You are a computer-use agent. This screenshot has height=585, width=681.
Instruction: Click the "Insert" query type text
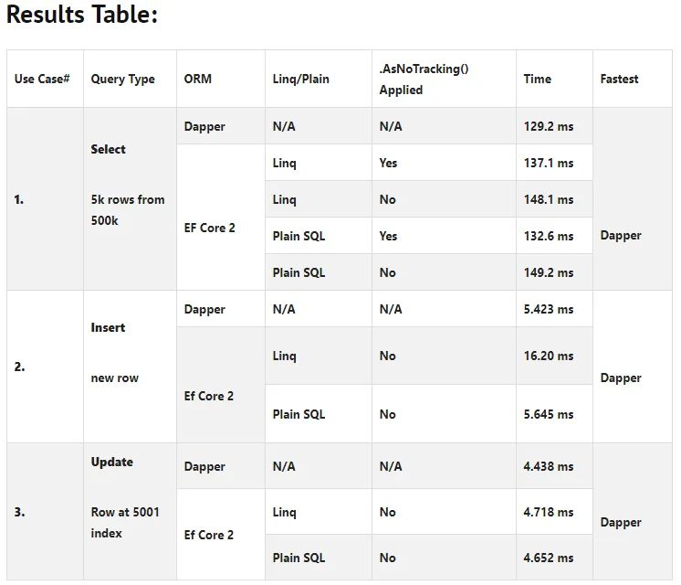(x=108, y=328)
